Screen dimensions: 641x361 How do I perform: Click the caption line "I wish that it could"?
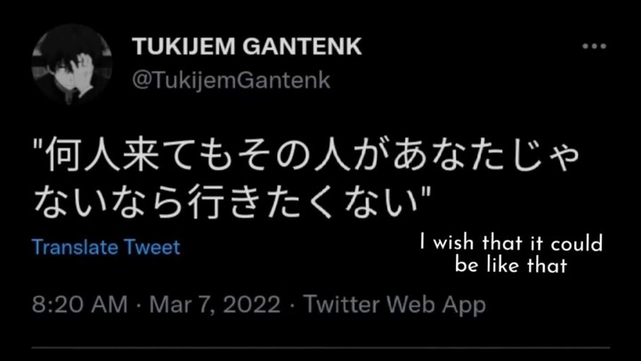[512, 243]
